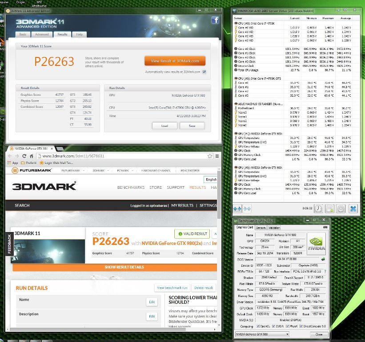
Task: Click the BIOS save chip icon in GPU-Z
Action: [323, 259]
